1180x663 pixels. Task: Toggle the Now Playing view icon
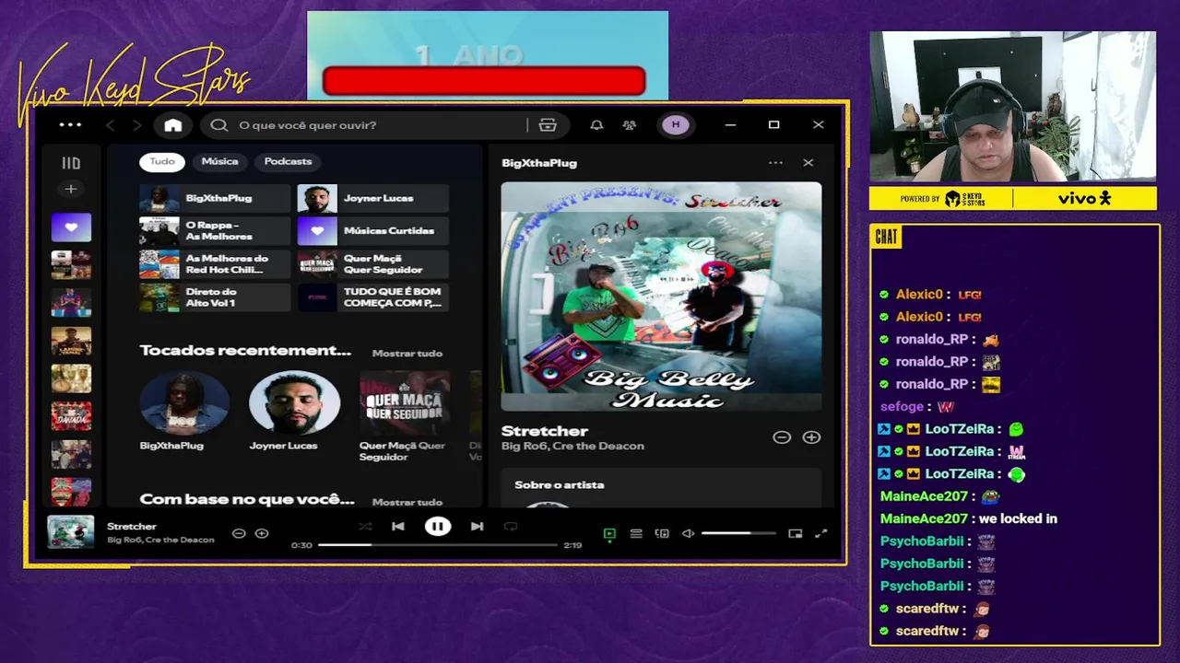(609, 533)
